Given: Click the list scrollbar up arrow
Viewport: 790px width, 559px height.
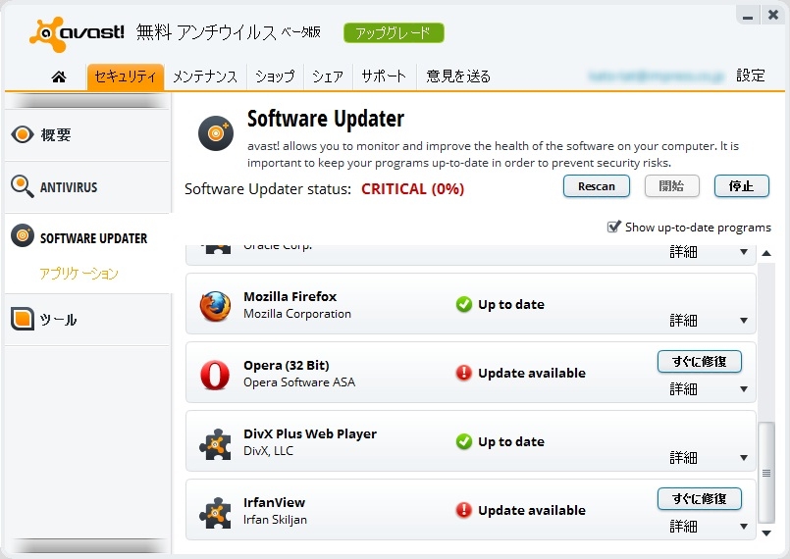Looking at the screenshot, I should 766,253.
